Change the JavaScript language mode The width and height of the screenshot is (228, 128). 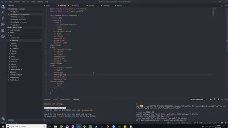(x=207, y=123)
